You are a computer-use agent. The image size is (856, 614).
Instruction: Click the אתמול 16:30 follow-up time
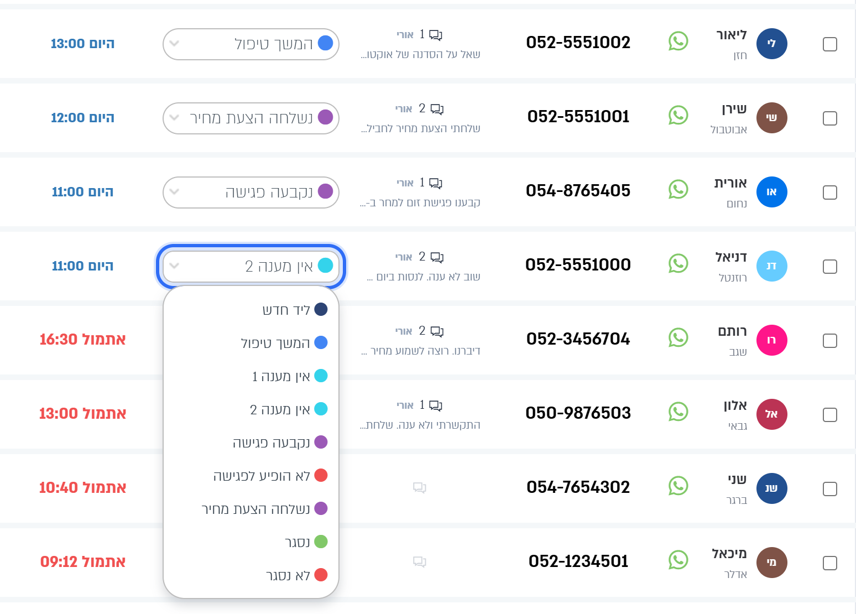click(x=82, y=340)
